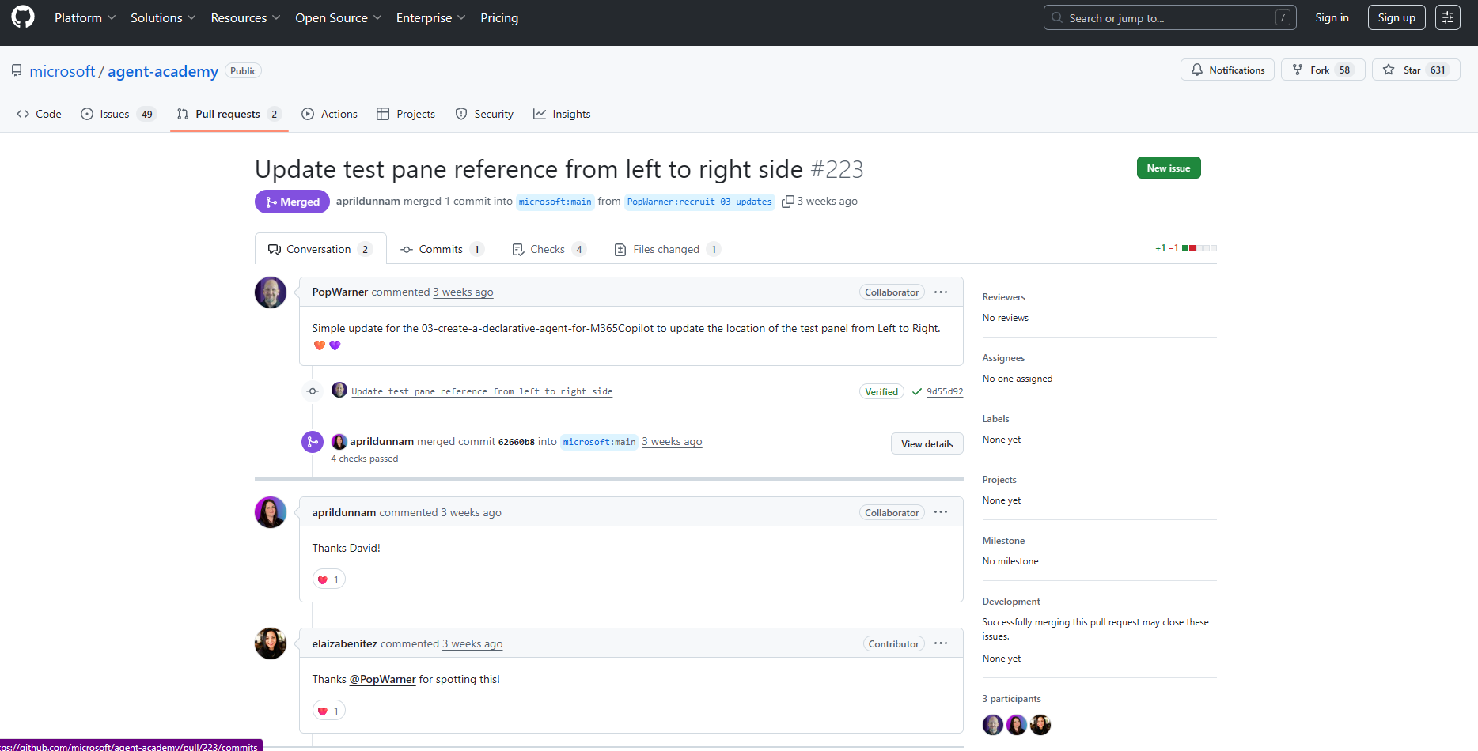Select the Commits tab
1478x751 pixels.
(x=442, y=249)
